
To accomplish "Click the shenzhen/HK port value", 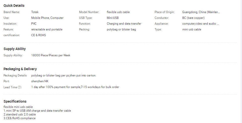I will pyautogui.click(x=40, y=81).
